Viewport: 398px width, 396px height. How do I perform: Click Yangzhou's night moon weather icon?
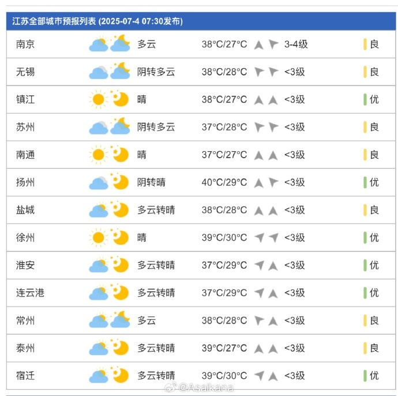click(120, 182)
